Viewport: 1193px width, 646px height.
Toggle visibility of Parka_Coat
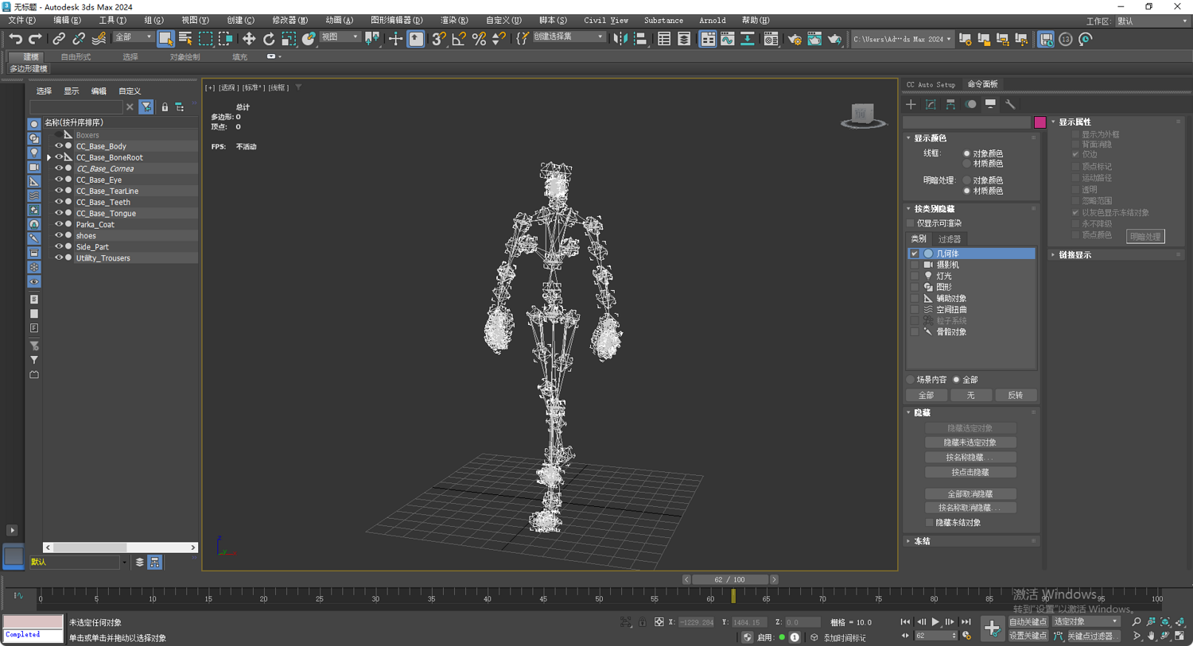tap(58, 224)
